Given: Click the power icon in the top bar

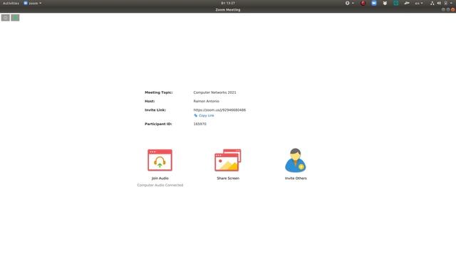Looking at the screenshot, I should coord(445,3).
